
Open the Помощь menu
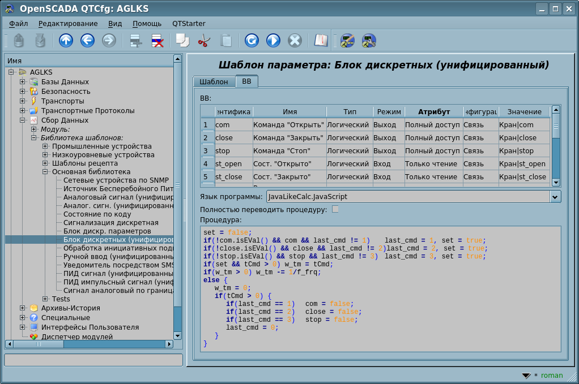tap(147, 24)
